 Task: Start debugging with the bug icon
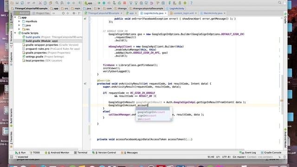104,3
